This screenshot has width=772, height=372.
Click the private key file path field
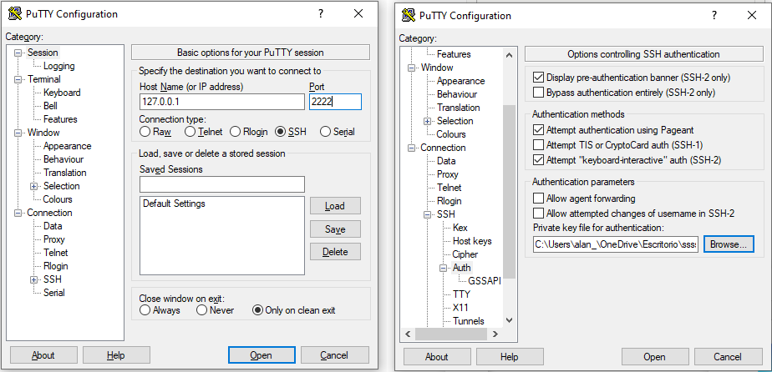(x=616, y=244)
